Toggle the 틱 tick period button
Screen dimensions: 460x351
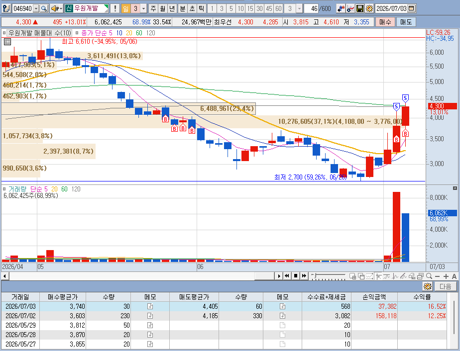(201, 8)
